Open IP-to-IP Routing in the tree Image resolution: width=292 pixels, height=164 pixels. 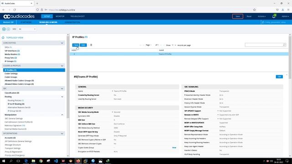click(x=16, y=104)
